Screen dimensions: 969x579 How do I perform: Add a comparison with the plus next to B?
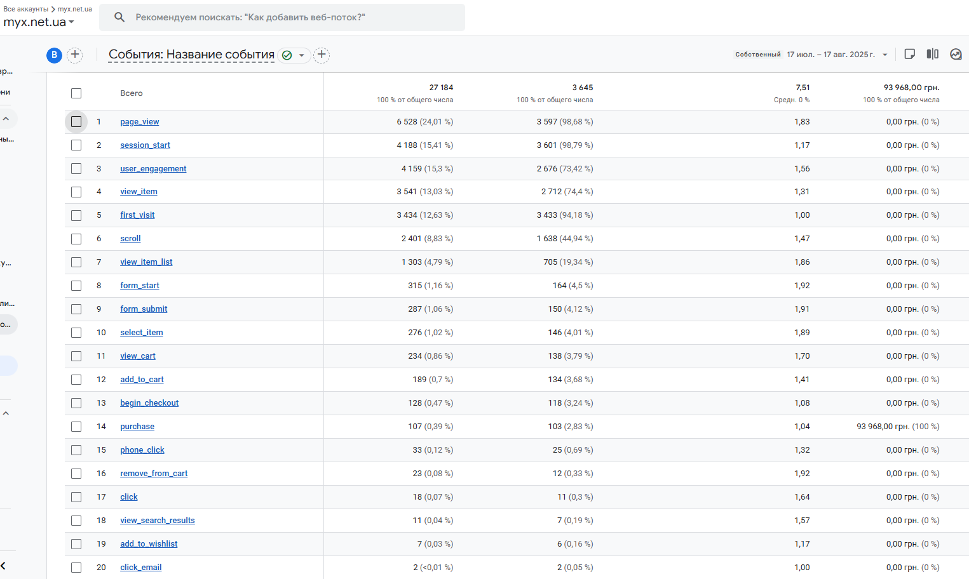tap(75, 55)
